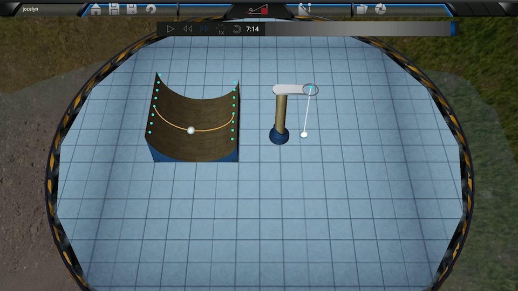518x291 pixels.
Task: Change the 1x playback speed
Action: pos(221,30)
